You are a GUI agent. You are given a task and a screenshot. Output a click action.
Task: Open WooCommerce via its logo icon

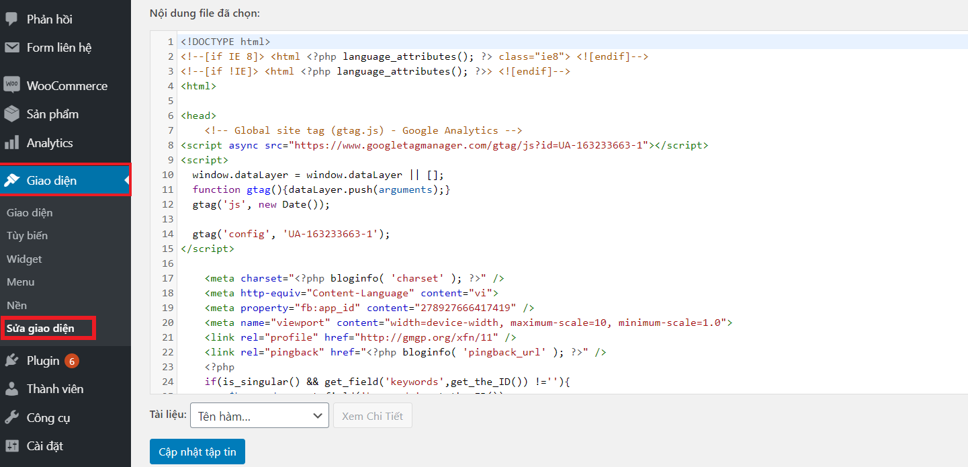pos(13,85)
